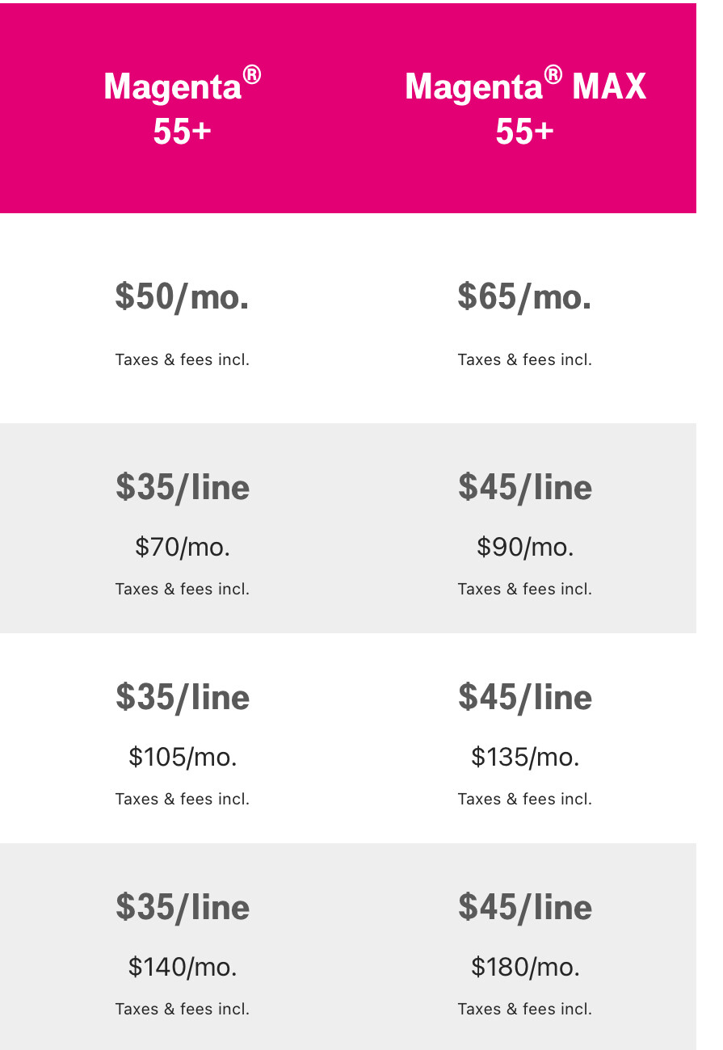723x1050 pixels.
Task: Select the Magenta 55+ plan header
Action: click(x=183, y=107)
